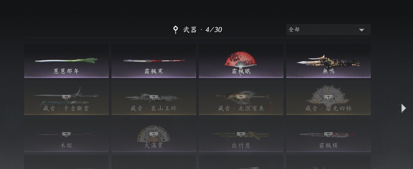
Task: Click lock icon on 藏音·千古斷雲
Action: [x=66, y=97]
